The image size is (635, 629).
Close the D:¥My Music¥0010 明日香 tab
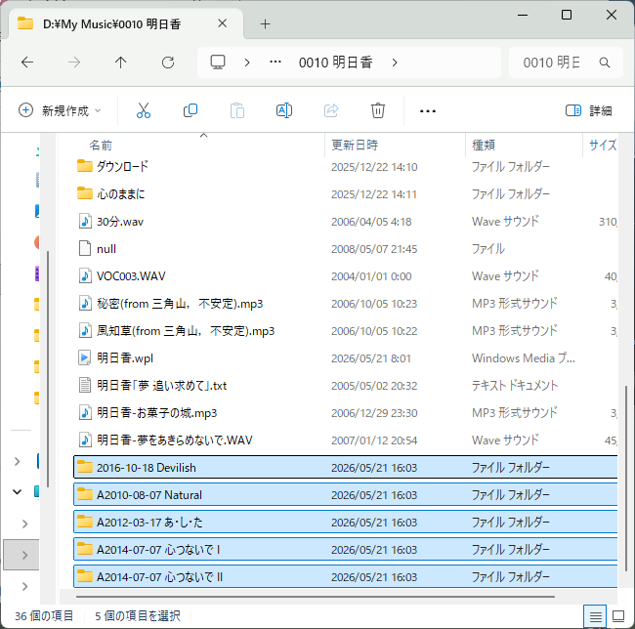click(223, 23)
